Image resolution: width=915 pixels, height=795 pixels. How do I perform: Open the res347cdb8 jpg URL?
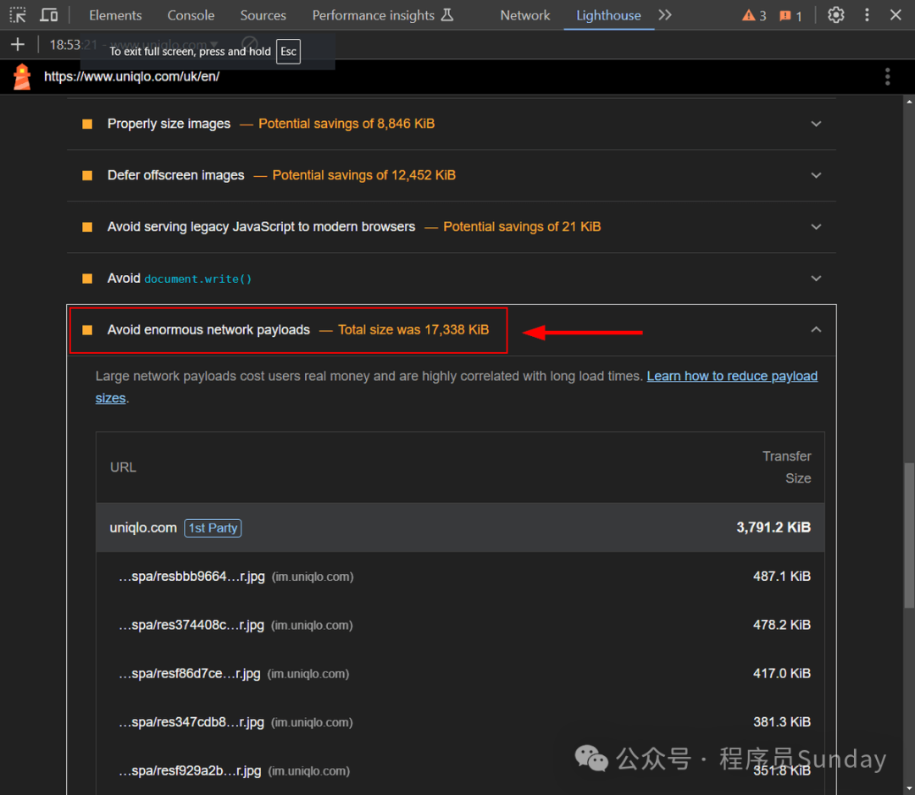click(191, 722)
